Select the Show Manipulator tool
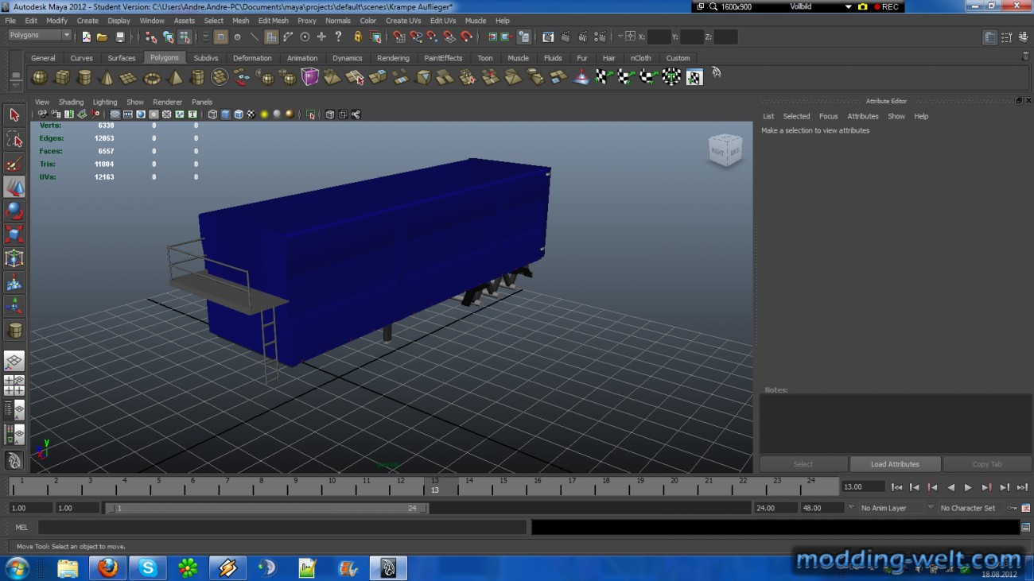The height and width of the screenshot is (581, 1034). click(x=14, y=306)
